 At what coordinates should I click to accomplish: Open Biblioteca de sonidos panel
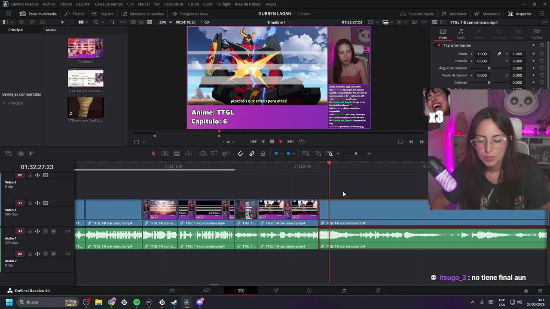pyautogui.click(x=142, y=14)
